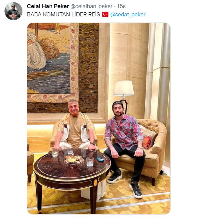Click the snack plate on the table
Viewport: 208px width, 219px height.
(74, 159)
